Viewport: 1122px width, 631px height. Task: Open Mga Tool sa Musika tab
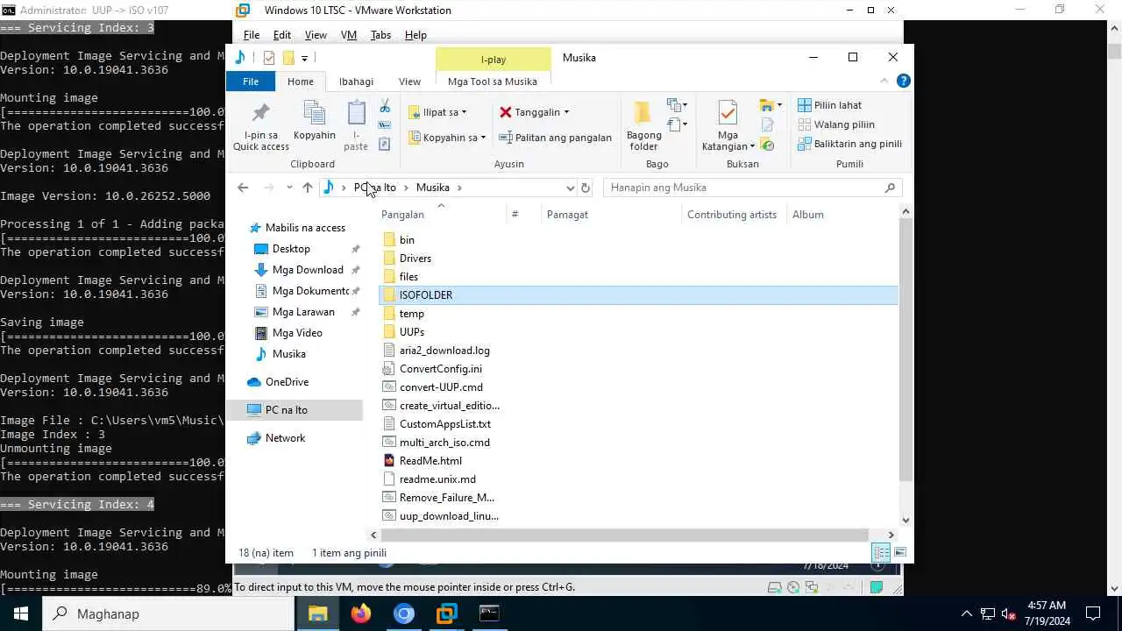click(493, 82)
